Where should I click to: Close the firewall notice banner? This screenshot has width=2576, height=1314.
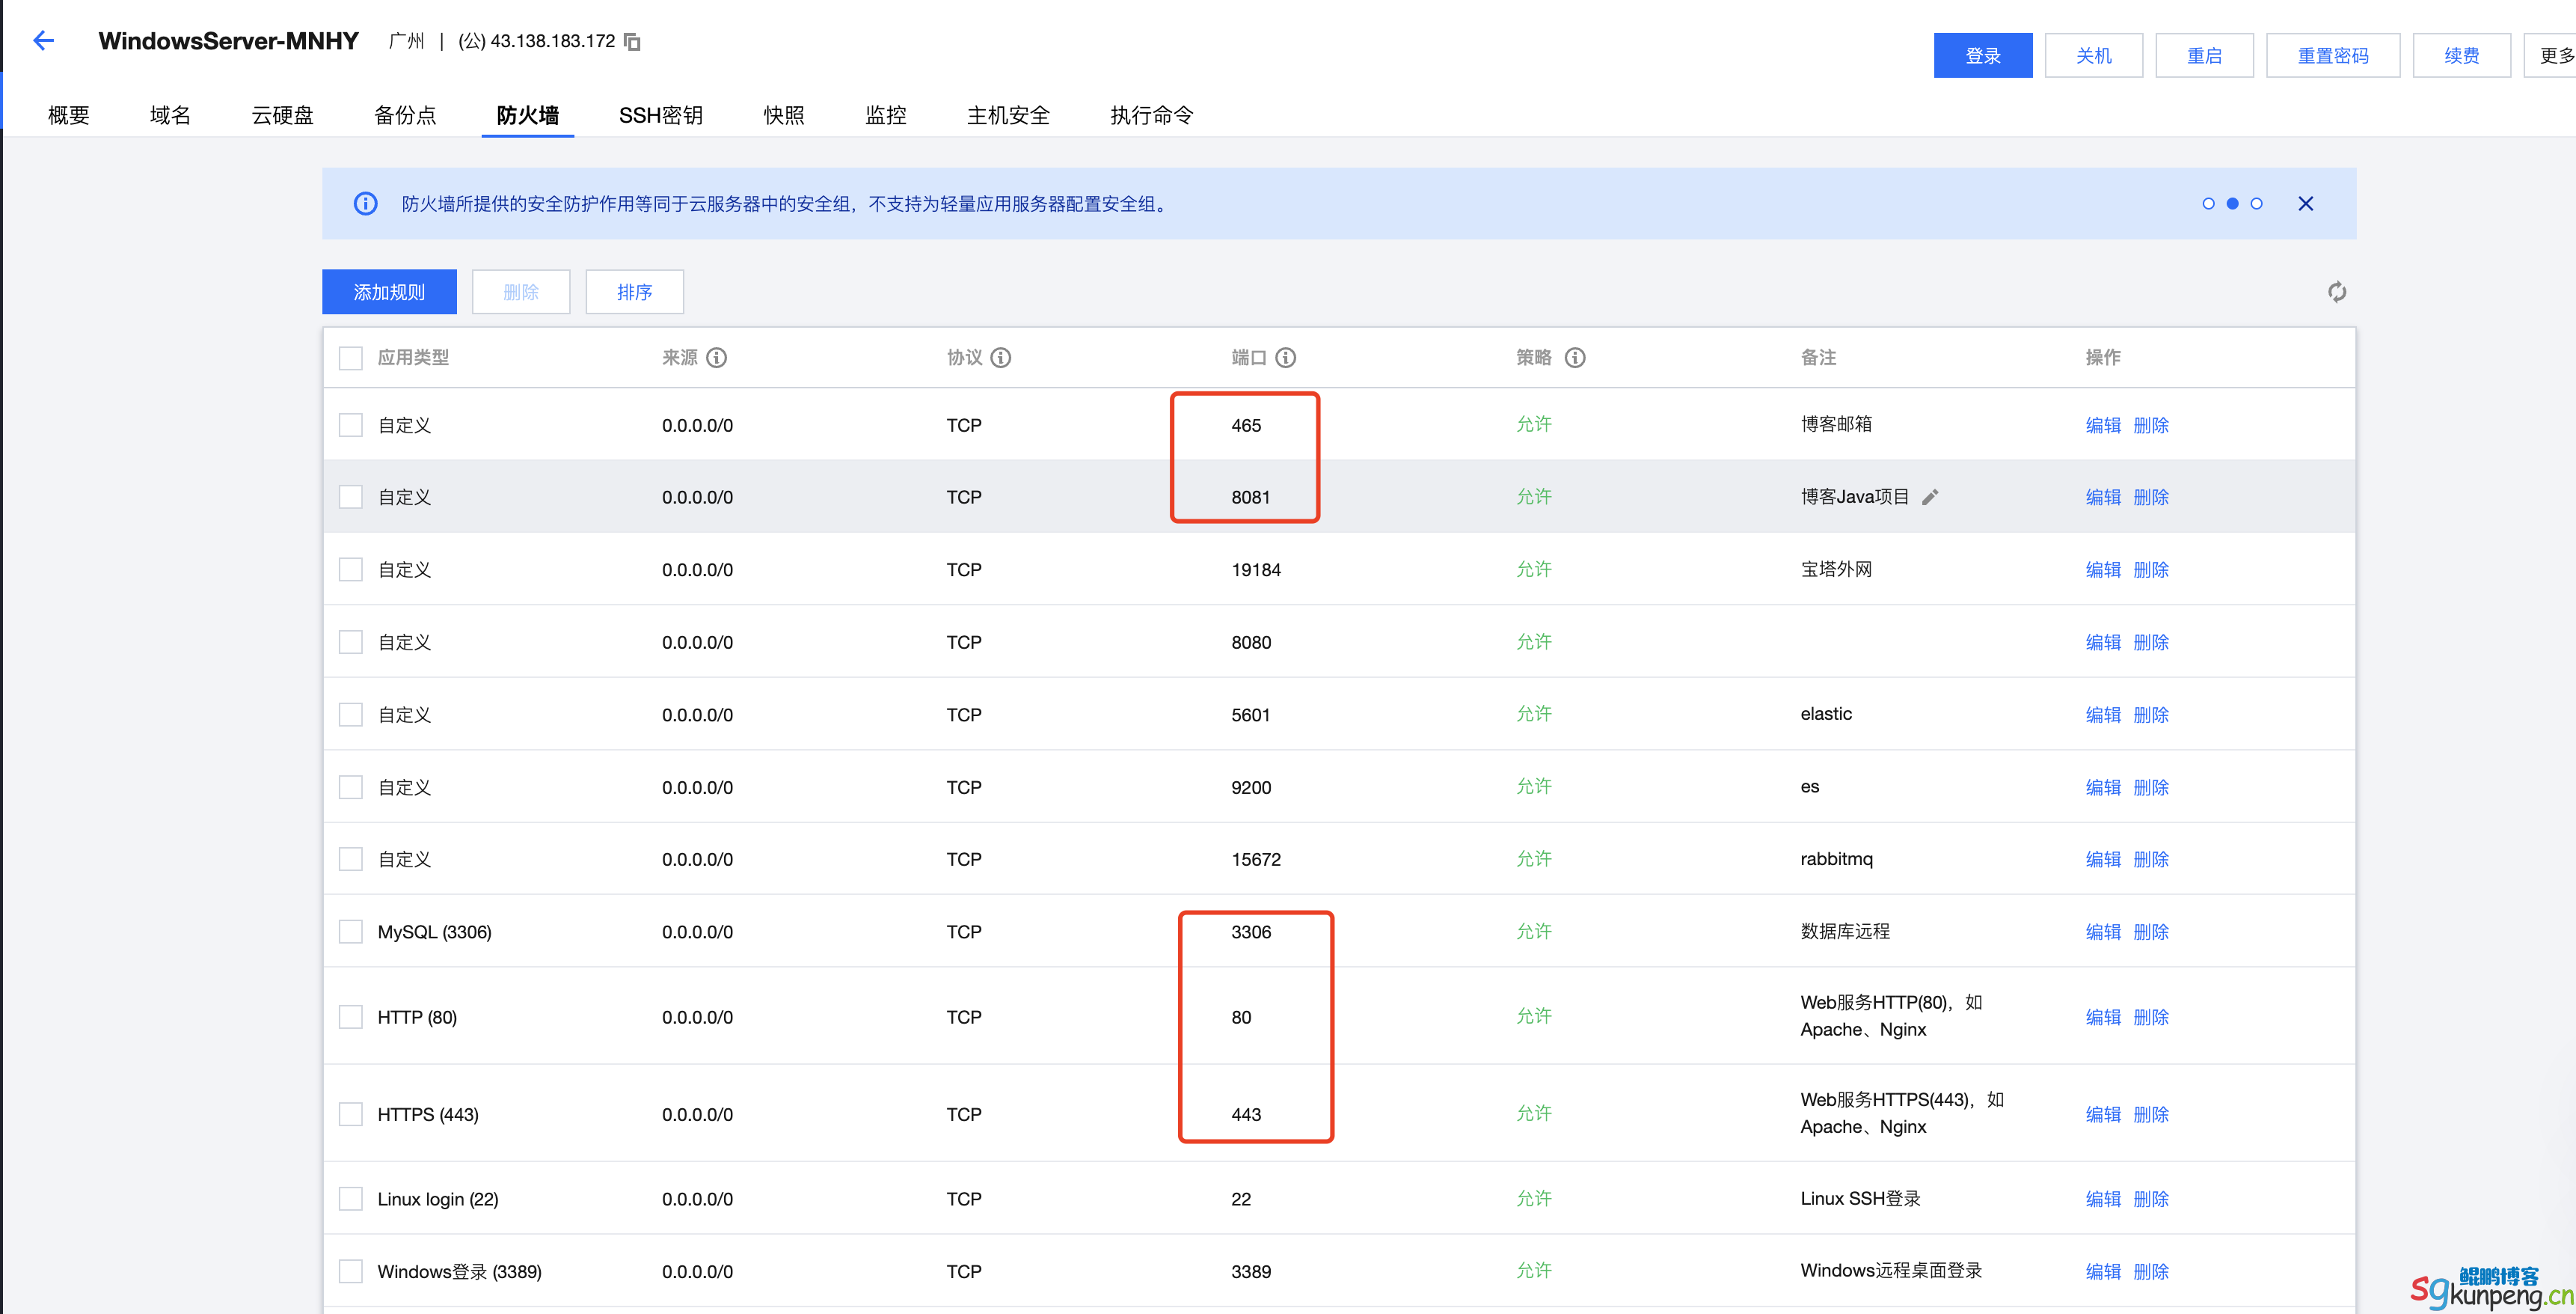point(2305,203)
